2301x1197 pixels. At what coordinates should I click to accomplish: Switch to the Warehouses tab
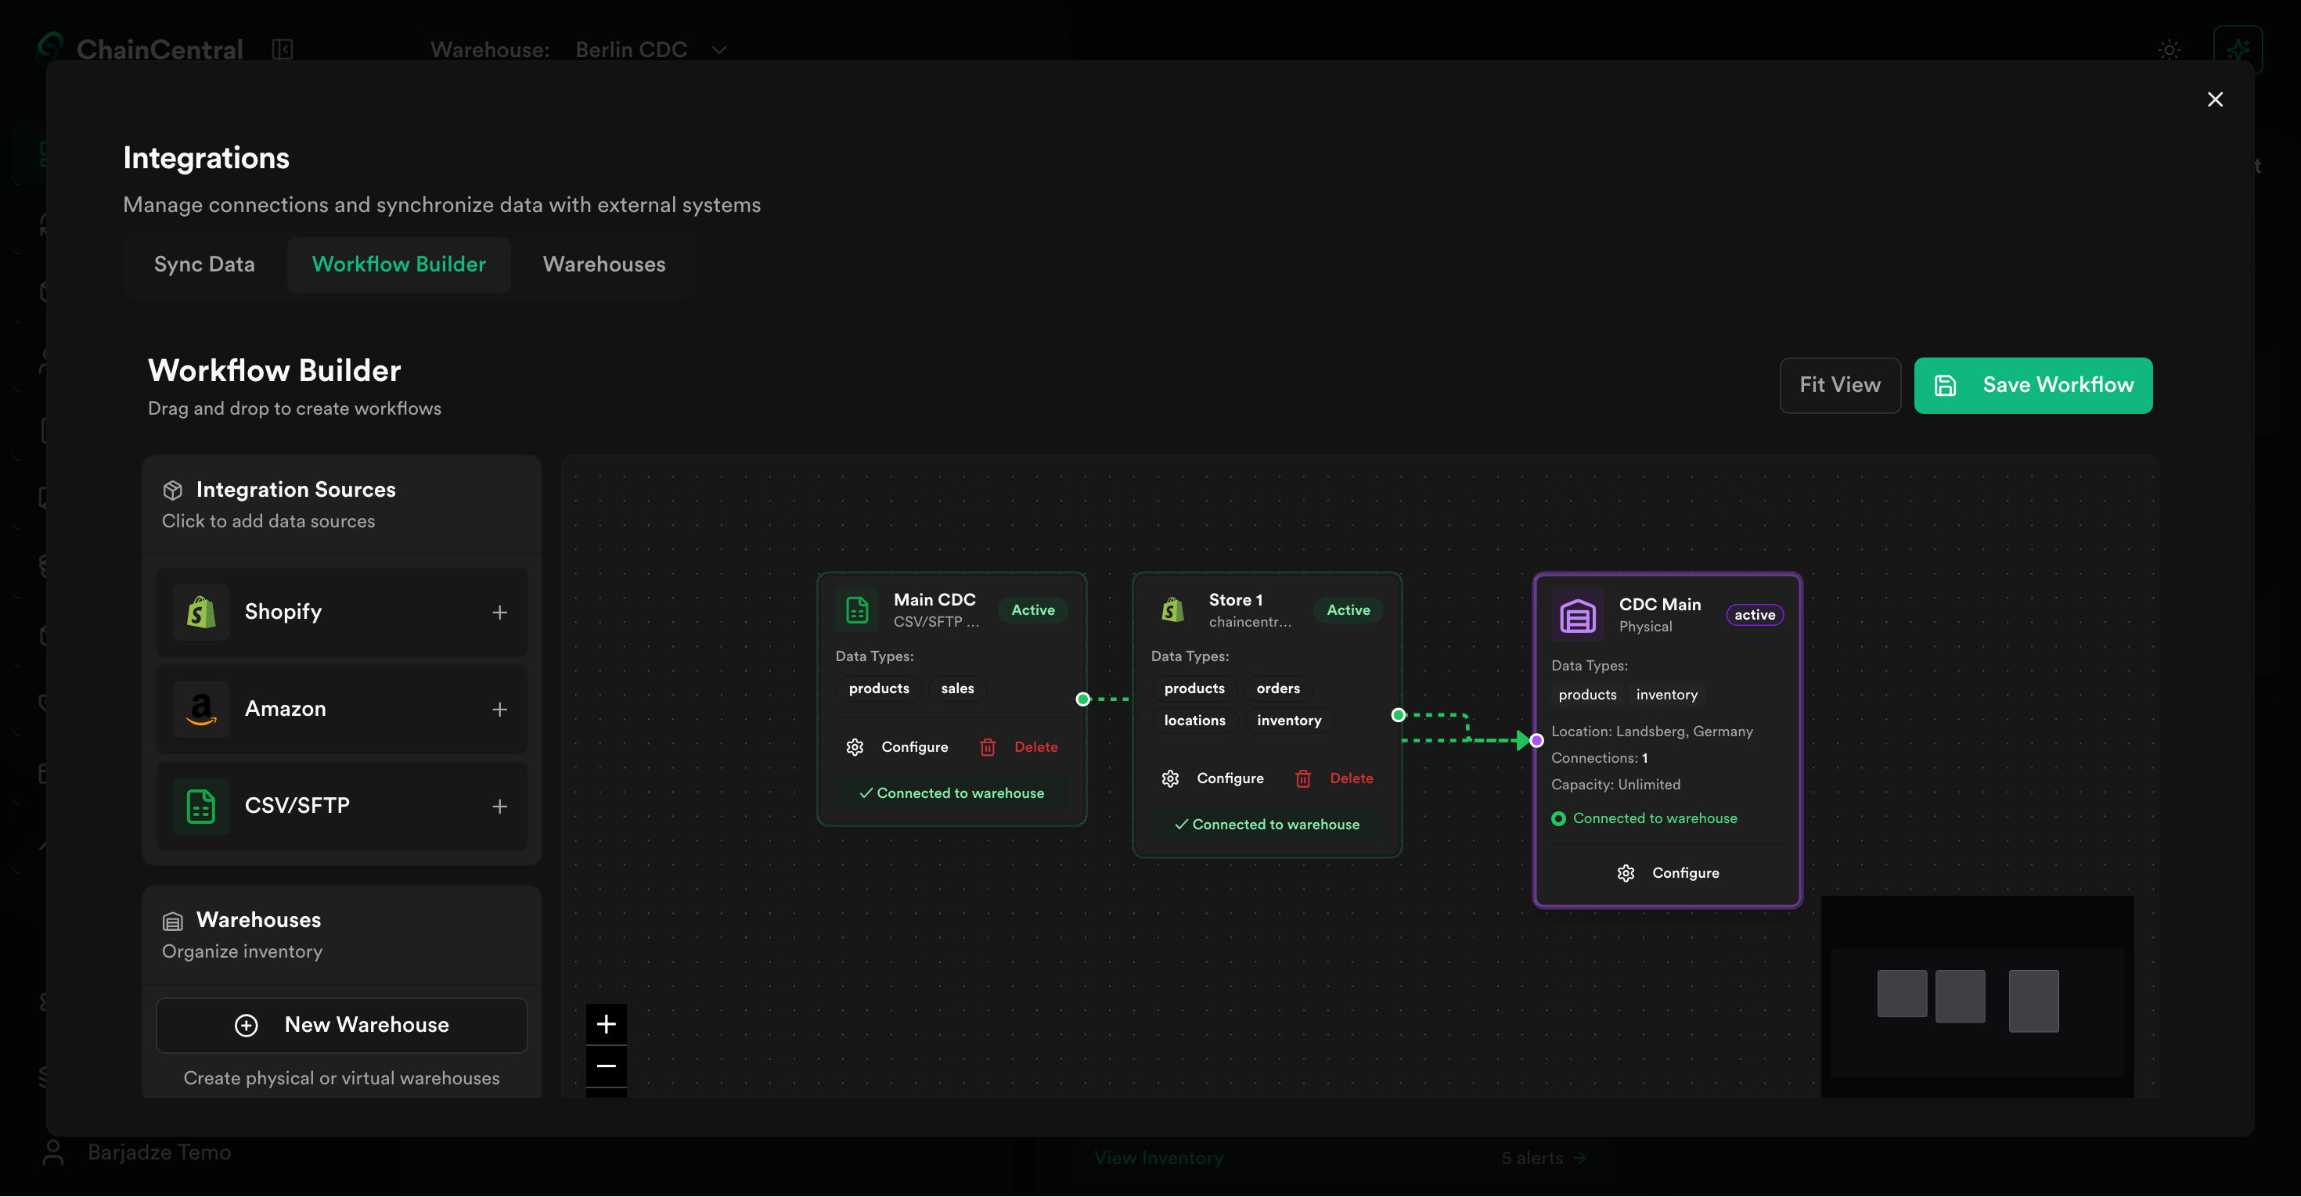pyautogui.click(x=604, y=264)
